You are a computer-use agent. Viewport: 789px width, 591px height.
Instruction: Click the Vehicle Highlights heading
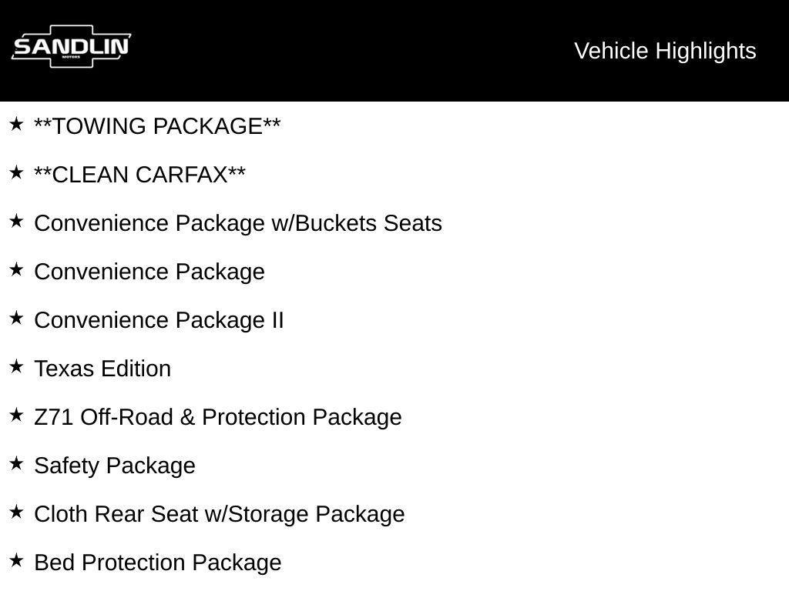pos(665,51)
